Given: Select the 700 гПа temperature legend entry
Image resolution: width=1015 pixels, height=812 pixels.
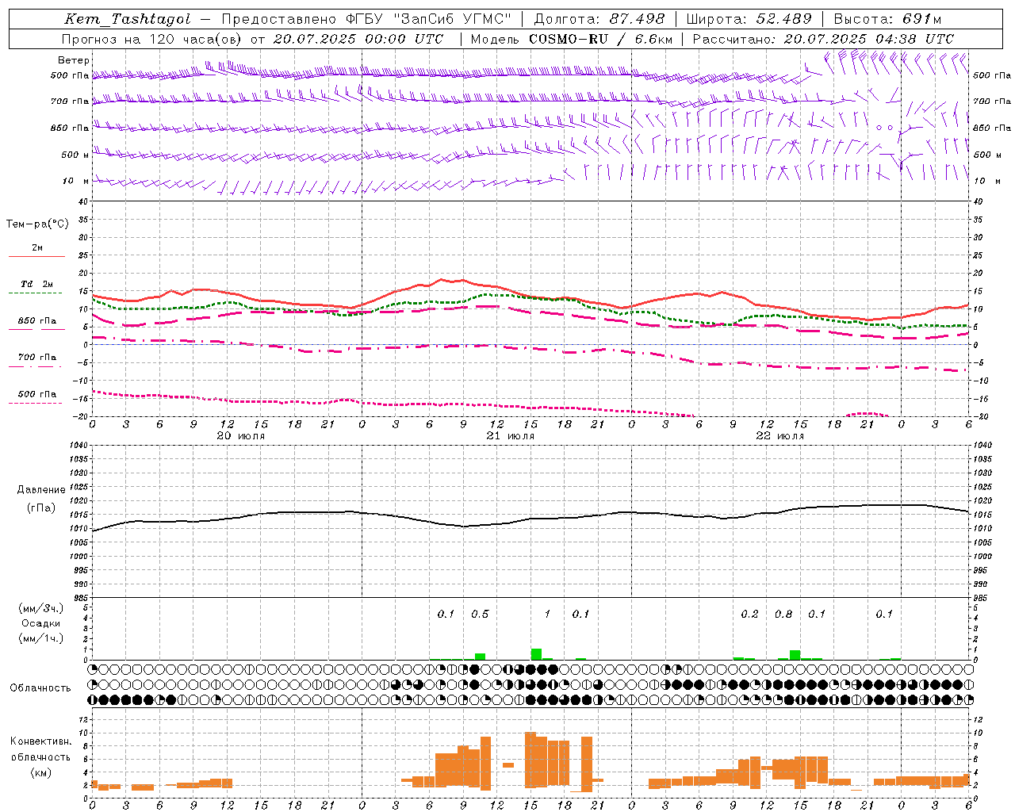Looking at the screenshot, I should (x=37, y=358).
